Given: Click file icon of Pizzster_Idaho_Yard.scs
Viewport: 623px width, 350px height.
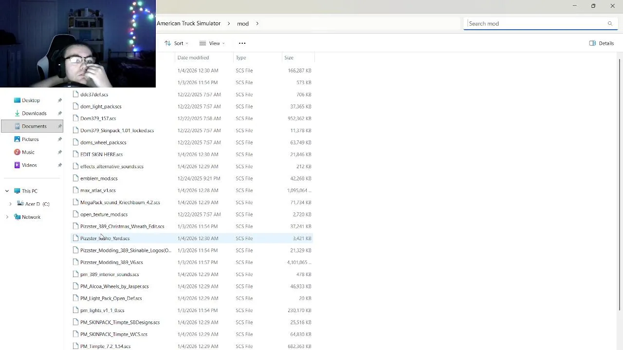Looking at the screenshot, I should pos(75,238).
